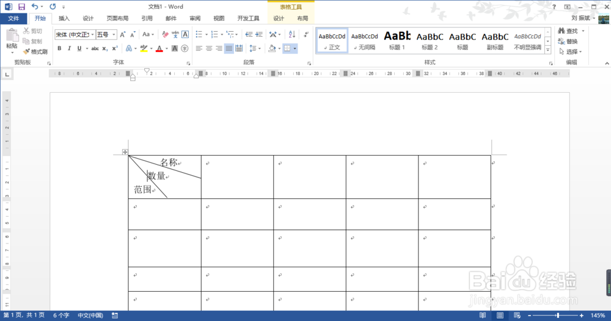Apply the red font color
Viewport: 611px width, 321px height.
159,48
